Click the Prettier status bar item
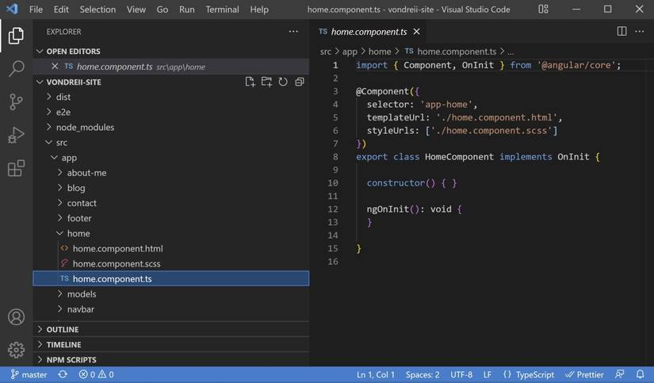 pos(584,374)
